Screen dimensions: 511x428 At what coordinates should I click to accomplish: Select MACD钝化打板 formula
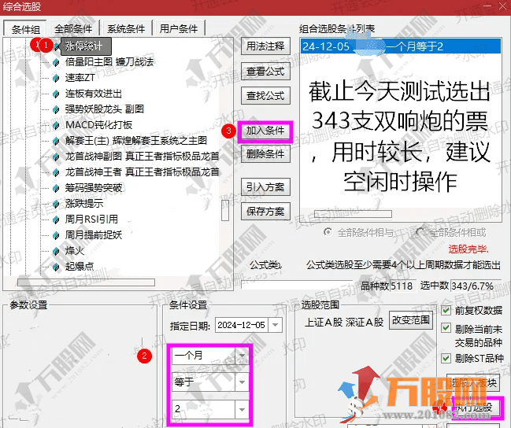coord(98,125)
